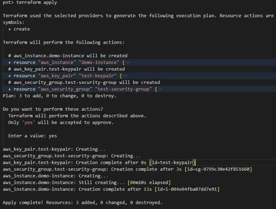Click the "Terraform will perform the following actions" heading
The width and height of the screenshot is (276, 209).
coord(63,42)
